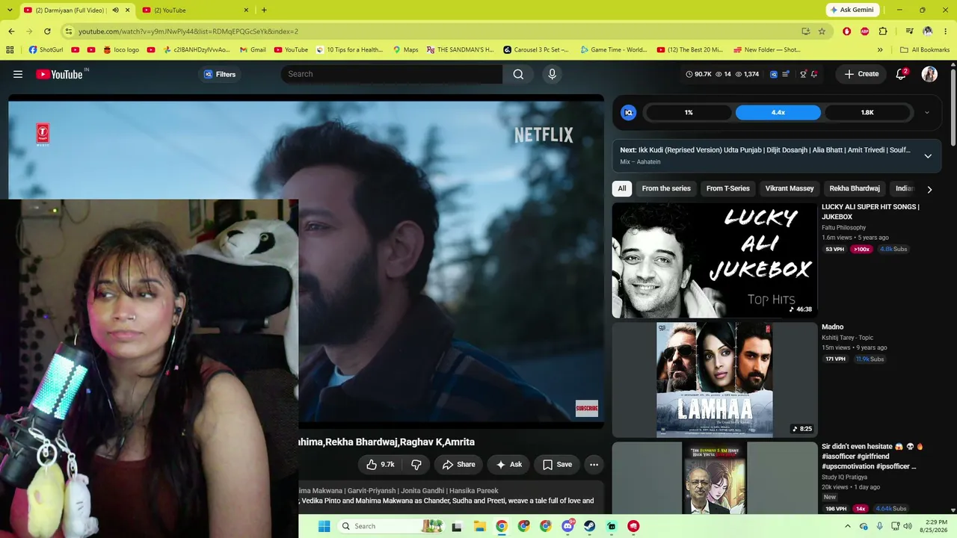
Task: Open Lucky Ali Jukebox video thumbnail
Action: 715,260
